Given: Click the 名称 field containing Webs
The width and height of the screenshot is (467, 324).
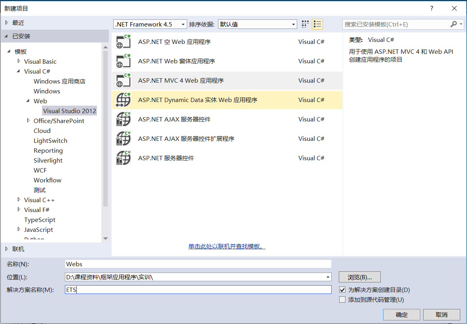Looking at the screenshot, I should (x=198, y=264).
